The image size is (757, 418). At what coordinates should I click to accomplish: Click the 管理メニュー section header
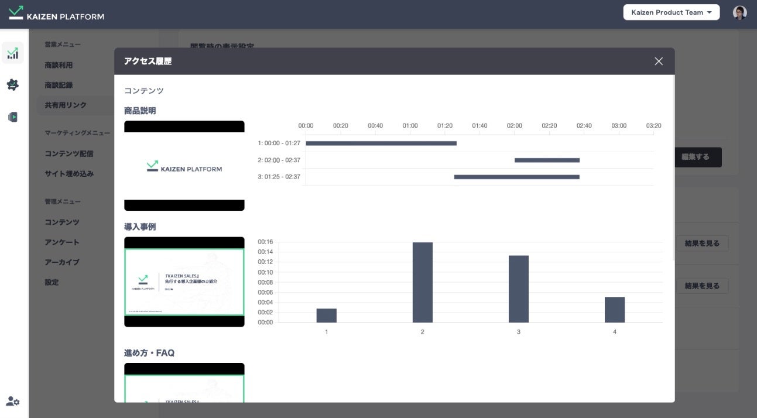point(63,202)
